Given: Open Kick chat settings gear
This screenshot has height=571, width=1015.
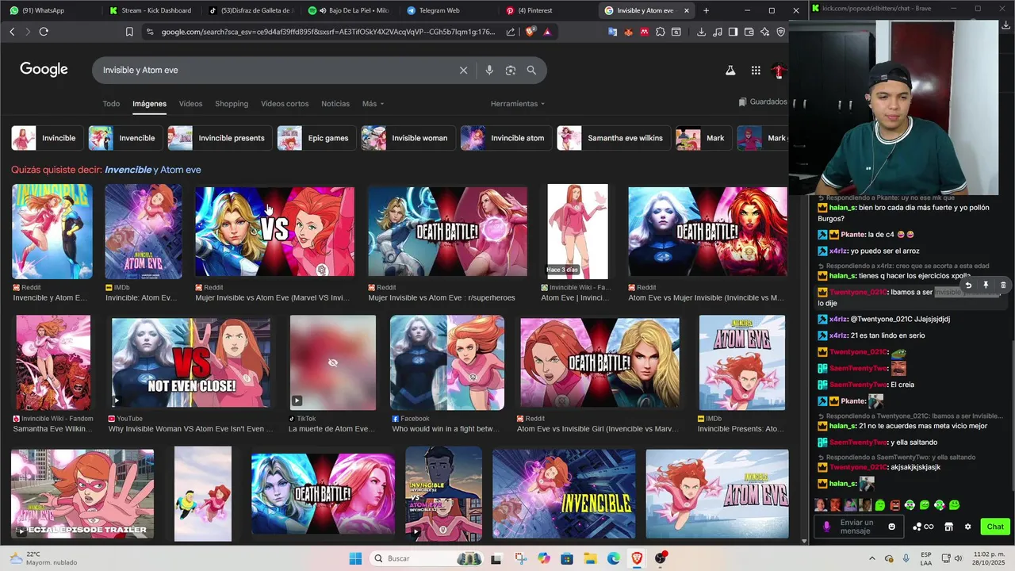Looking at the screenshot, I should pos(967,527).
